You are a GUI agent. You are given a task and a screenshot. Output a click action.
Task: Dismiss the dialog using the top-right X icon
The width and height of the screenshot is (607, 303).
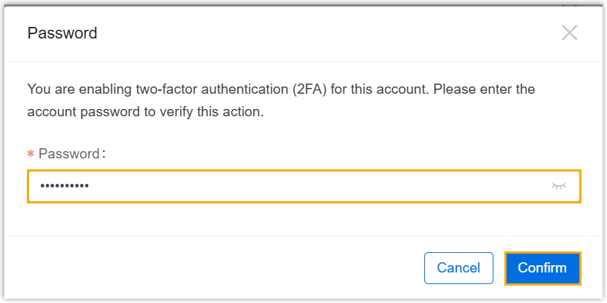tap(570, 33)
